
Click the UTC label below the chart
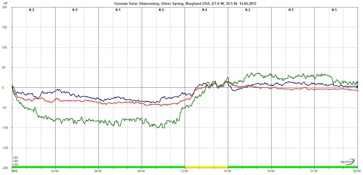click(x=15, y=171)
